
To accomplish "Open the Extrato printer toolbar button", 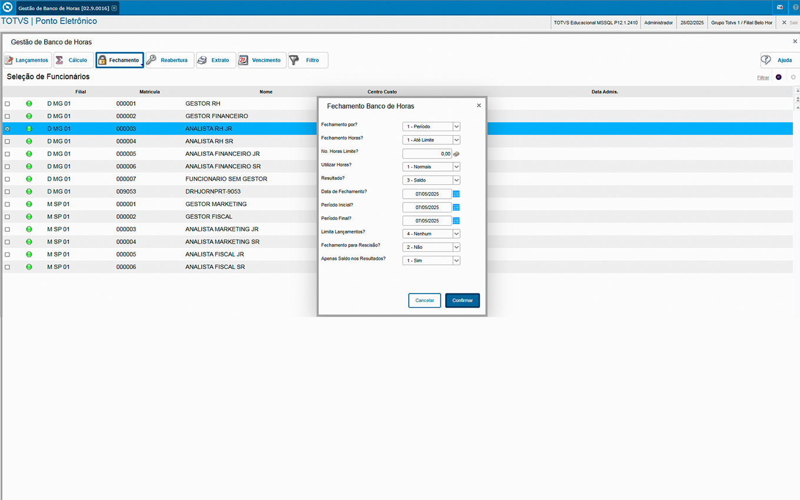I will pyautogui.click(x=215, y=60).
